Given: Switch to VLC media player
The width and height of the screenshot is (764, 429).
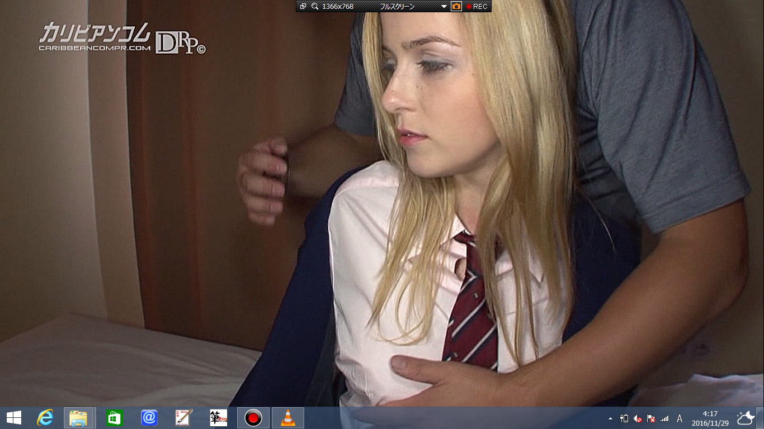Looking at the screenshot, I should 288,417.
